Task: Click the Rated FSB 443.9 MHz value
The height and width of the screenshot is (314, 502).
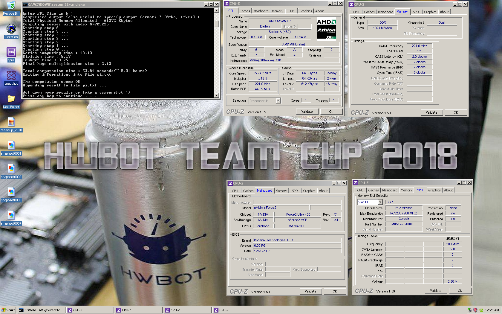Action: (x=263, y=89)
